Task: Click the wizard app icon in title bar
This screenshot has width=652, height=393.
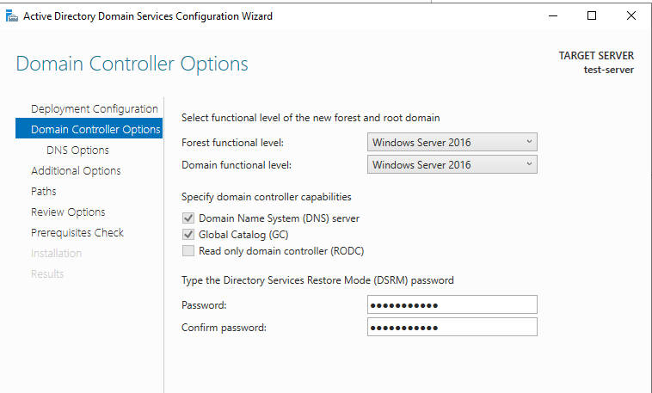Action: coord(12,16)
